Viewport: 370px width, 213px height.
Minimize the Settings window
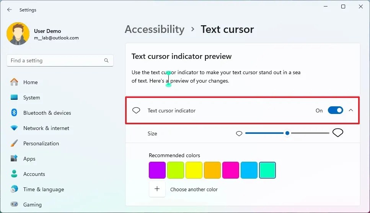pyautogui.click(x=326, y=7)
